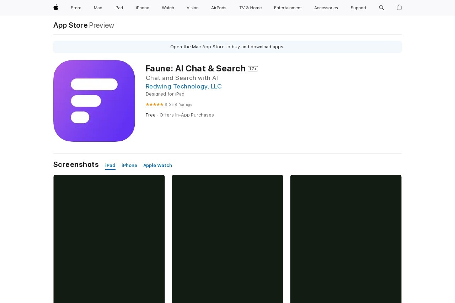Open the TV & Home menu item
The image size is (455, 303).
click(250, 8)
